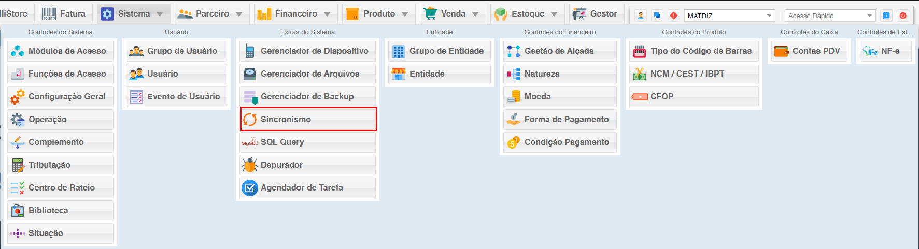Screen dimensions: 919x249
Task: Open the chat messages icon
Action: point(657,16)
